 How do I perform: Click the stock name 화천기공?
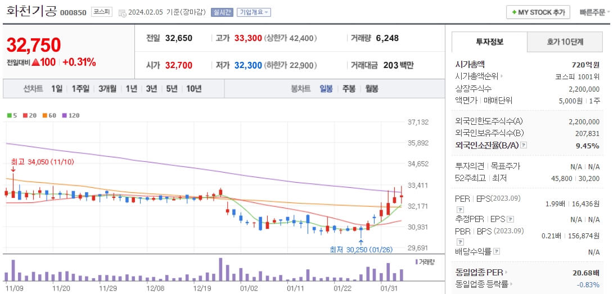pos(31,11)
